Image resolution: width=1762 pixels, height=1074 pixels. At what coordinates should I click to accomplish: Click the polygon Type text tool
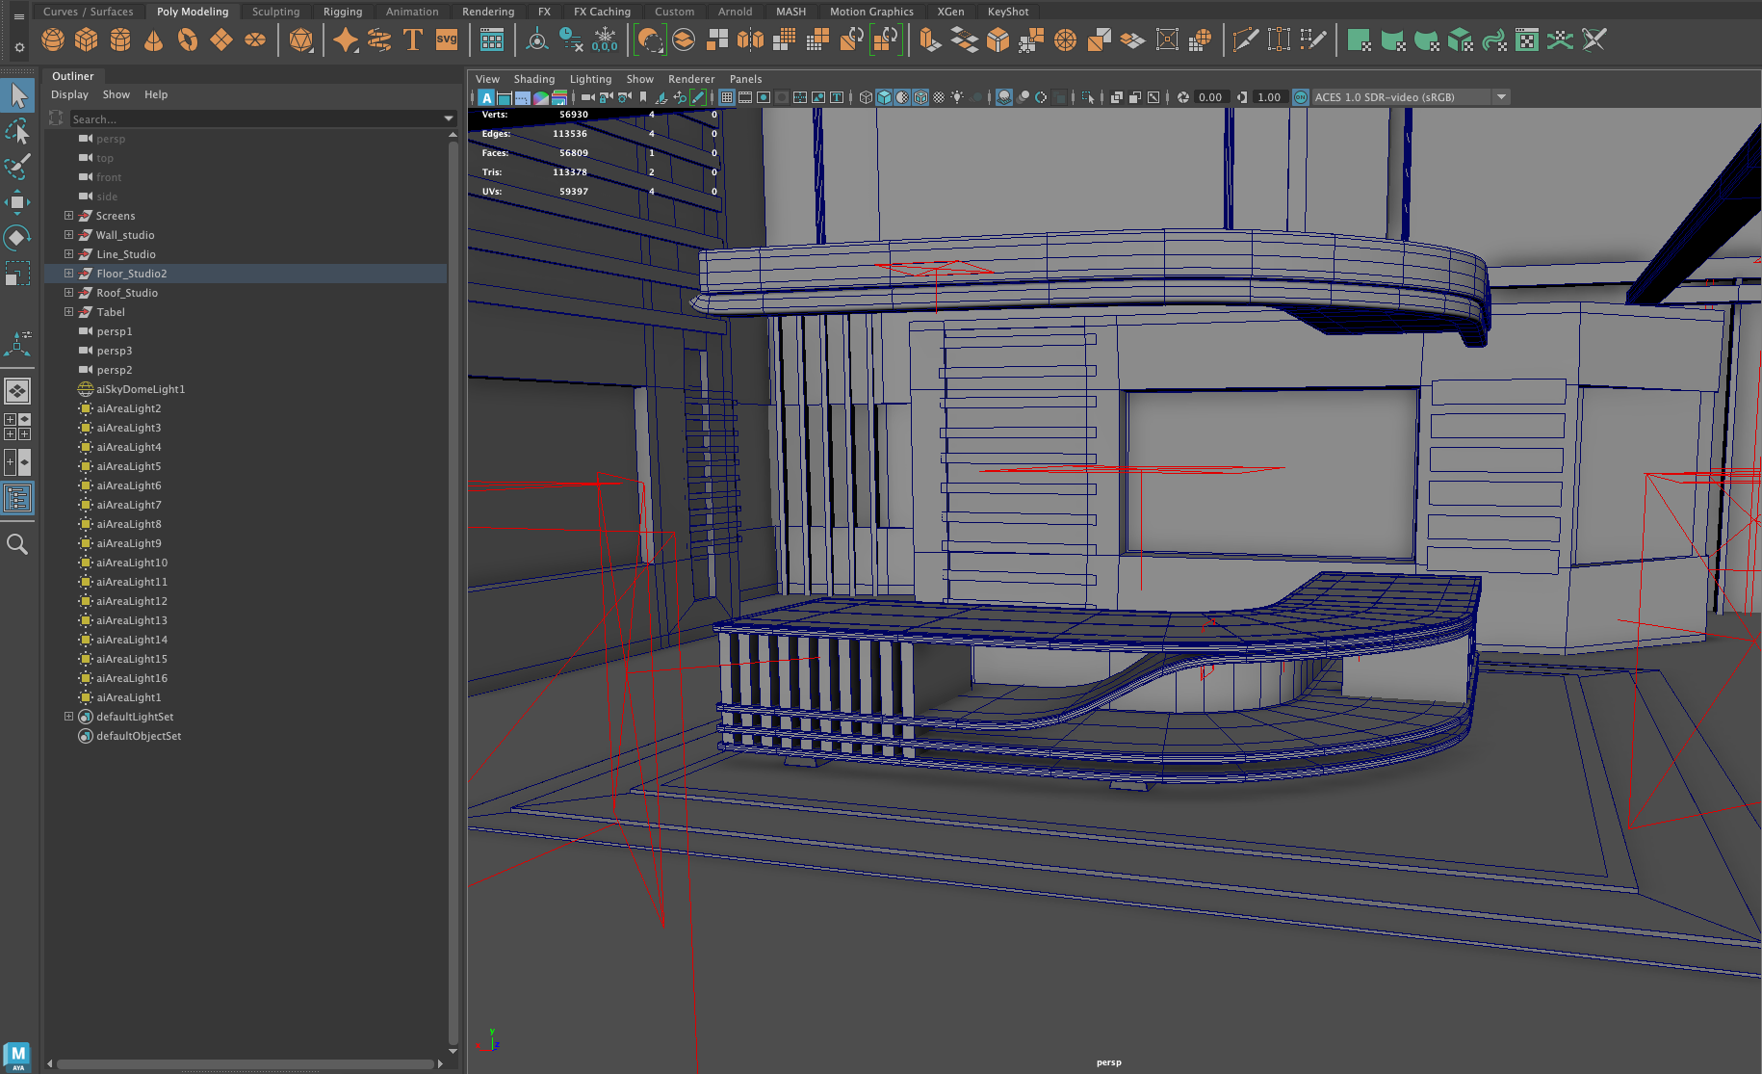pyautogui.click(x=413, y=40)
